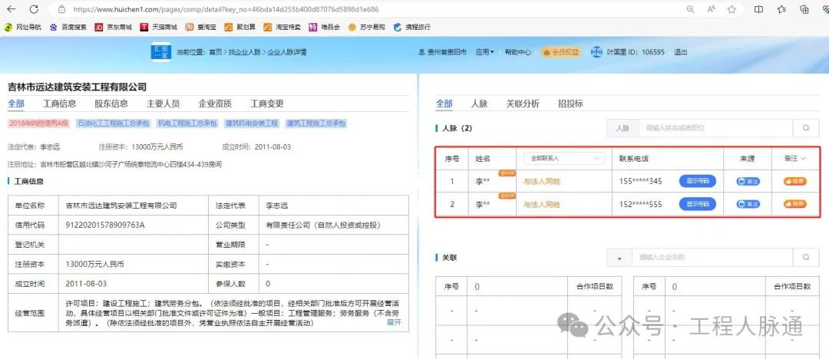Click the browser address bar URL
This screenshot has height=359, width=829.
(226, 9)
